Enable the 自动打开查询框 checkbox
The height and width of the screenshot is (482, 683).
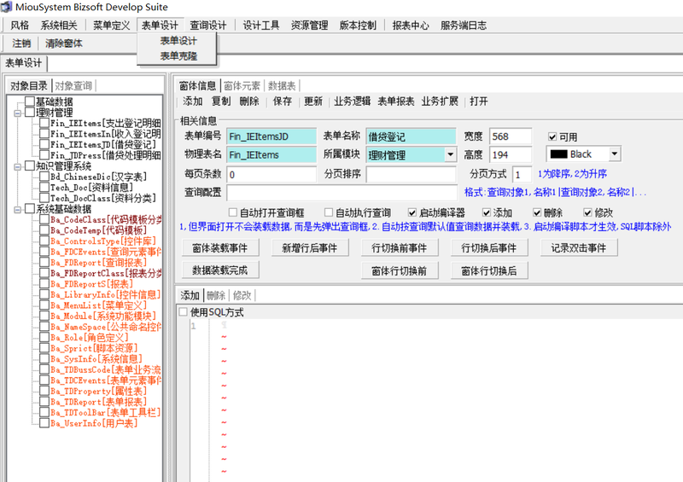[233, 212]
